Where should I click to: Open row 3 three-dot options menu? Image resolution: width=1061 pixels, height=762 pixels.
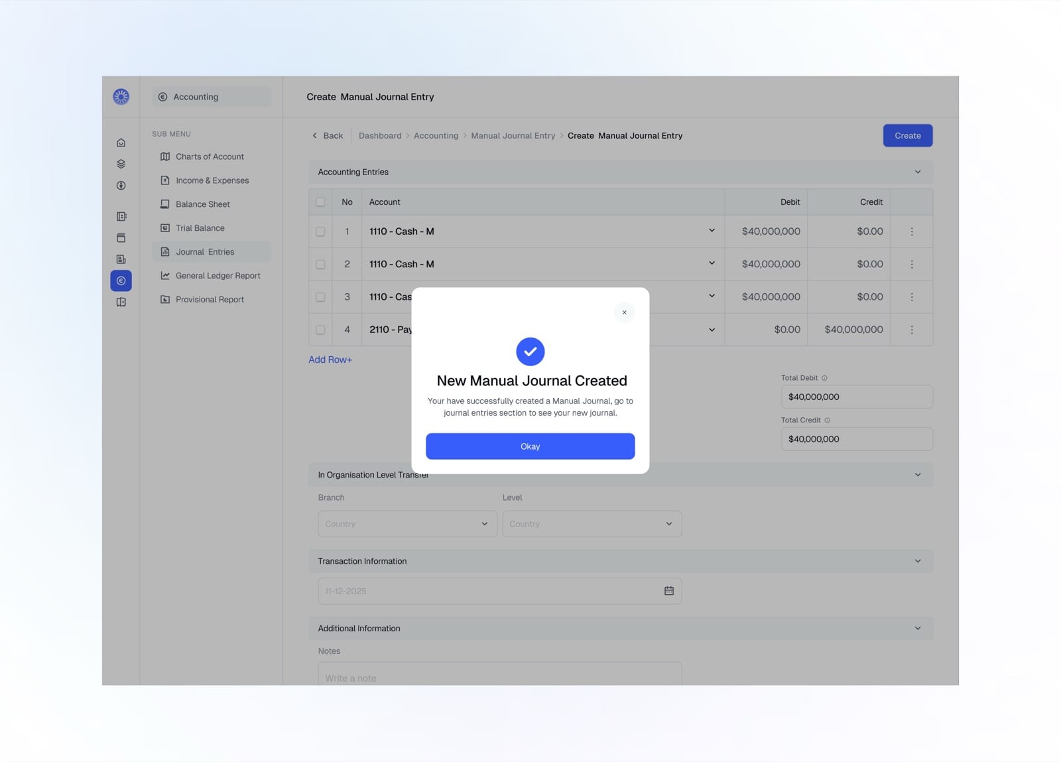pos(912,297)
